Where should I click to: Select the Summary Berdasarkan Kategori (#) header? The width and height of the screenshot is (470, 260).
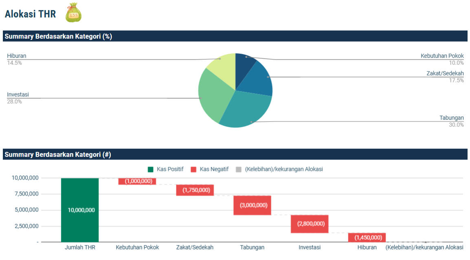click(x=58, y=154)
